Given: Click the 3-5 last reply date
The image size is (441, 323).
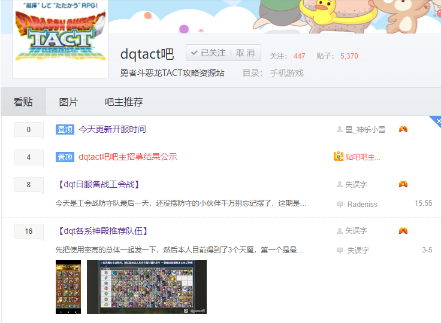Looking at the screenshot, I should pyautogui.click(x=427, y=249).
